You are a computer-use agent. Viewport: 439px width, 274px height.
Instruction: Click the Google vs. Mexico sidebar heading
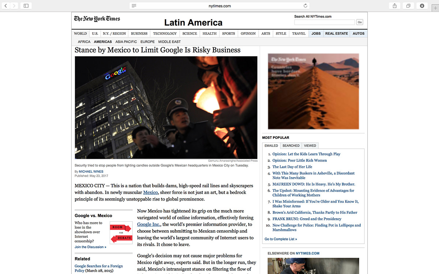93,216
